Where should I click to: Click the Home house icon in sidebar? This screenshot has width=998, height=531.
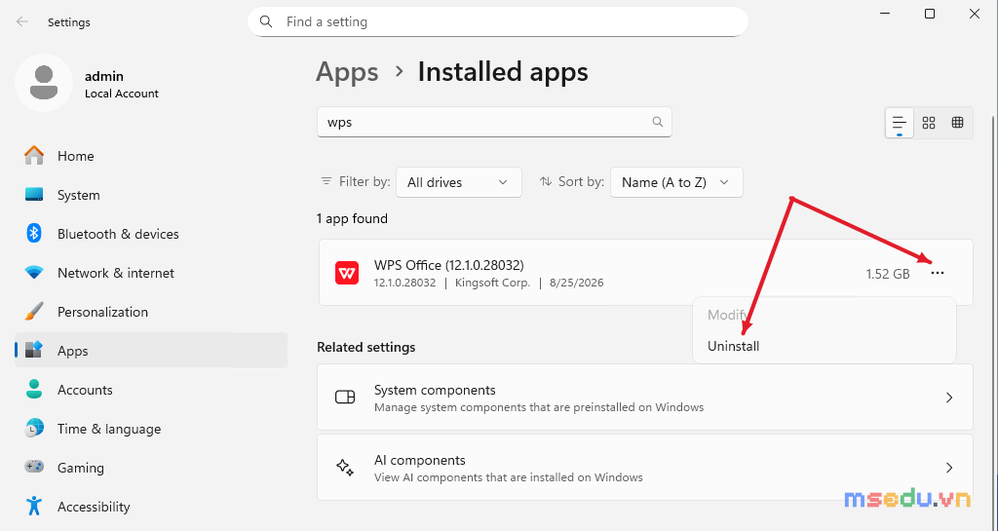click(34, 156)
